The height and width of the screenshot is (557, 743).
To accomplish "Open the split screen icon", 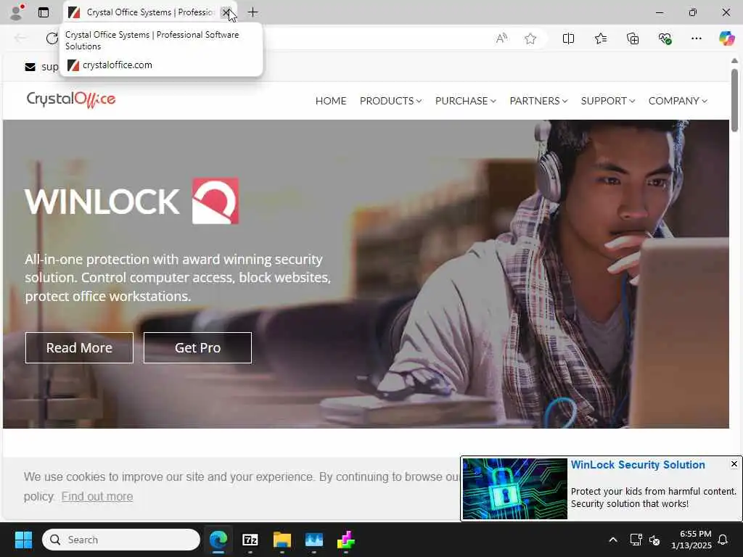I will tap(568, 38).
